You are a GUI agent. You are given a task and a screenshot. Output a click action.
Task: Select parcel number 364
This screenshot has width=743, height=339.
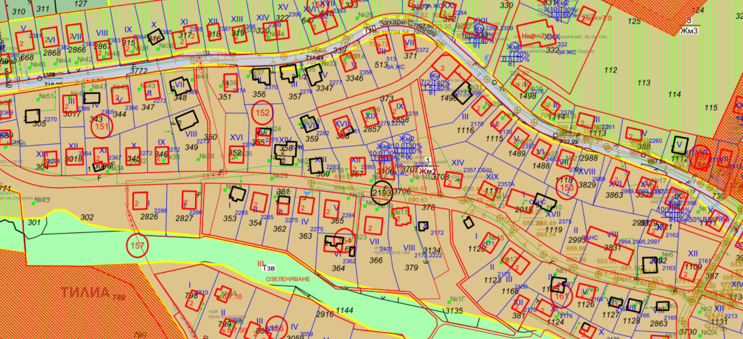(x=339, y=268)
